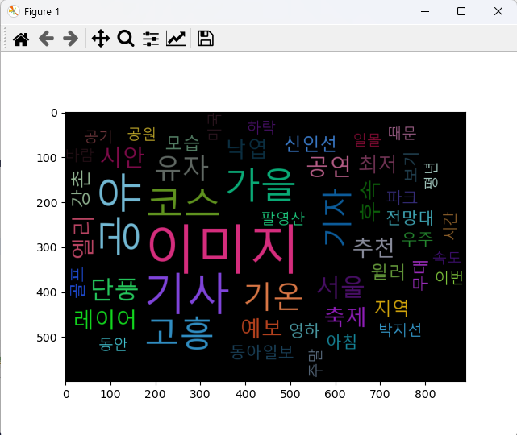Image resolution: width=517 pixels, height=435 pixels.
Task: Click the green word 모습
Action: (183, 143)
